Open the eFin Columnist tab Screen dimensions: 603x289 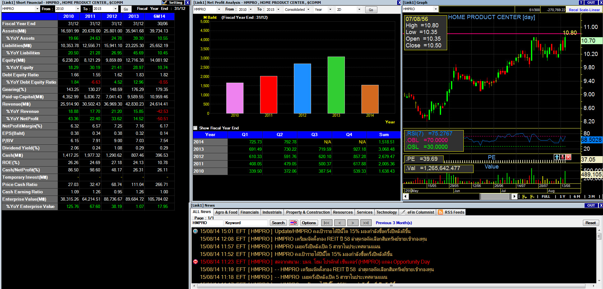click(418, 212)
